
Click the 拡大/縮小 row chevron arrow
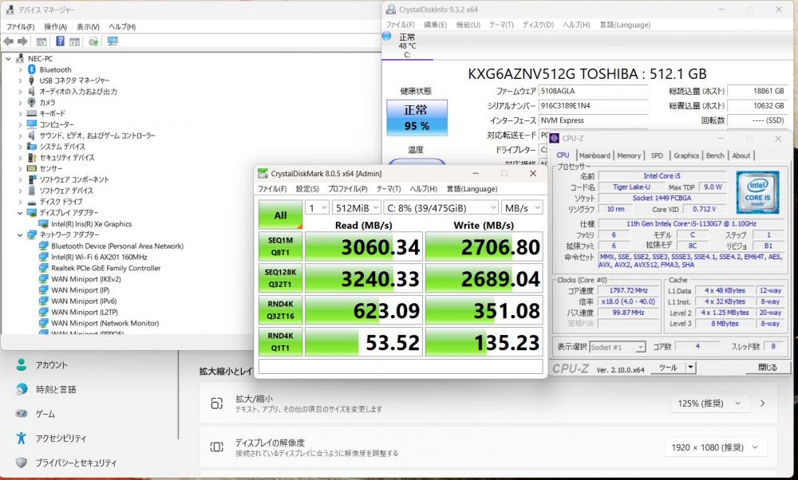(x=763, y=403)
